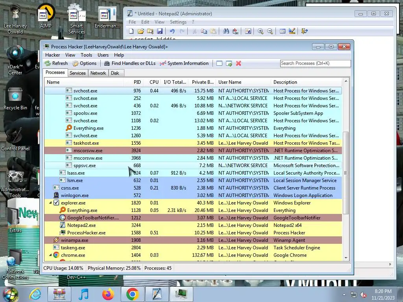
Task: Select the Network Connections desktop icon
Action: click(15, 265)
